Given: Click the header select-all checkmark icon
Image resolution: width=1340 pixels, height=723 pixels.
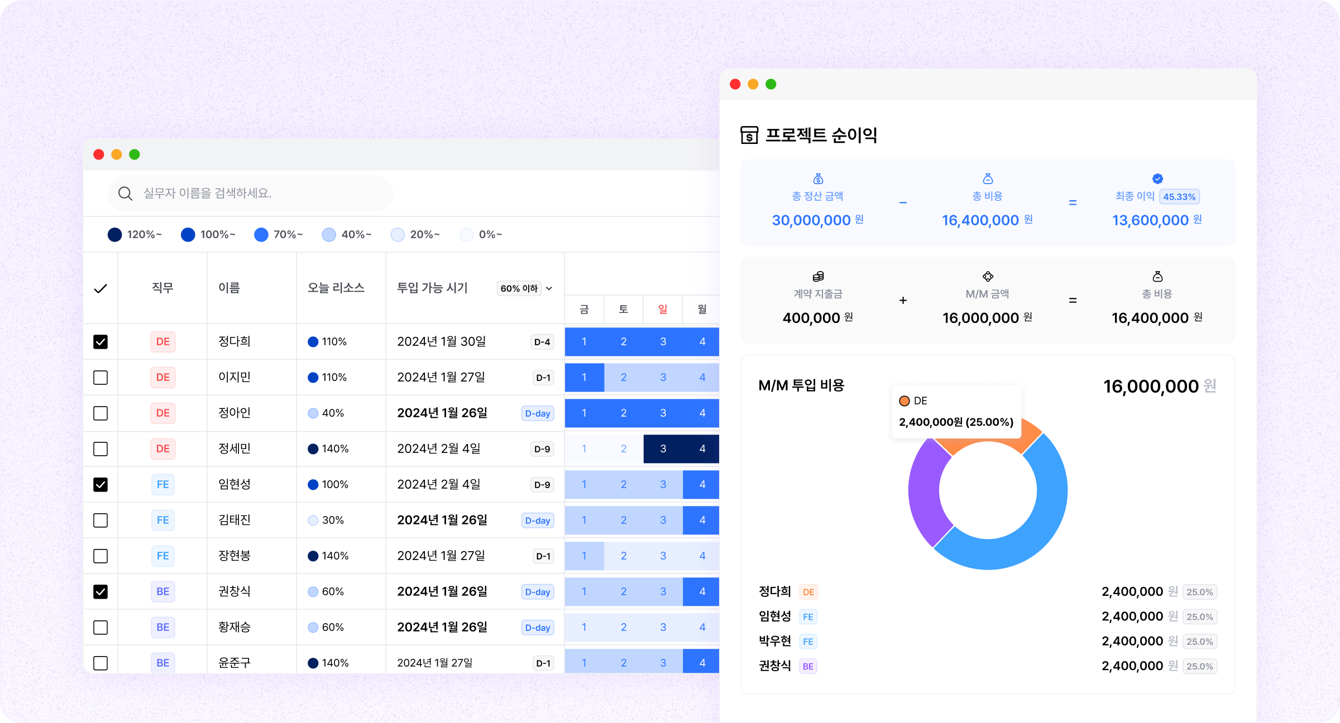Looking at the screenshot, I should [100, 288].
